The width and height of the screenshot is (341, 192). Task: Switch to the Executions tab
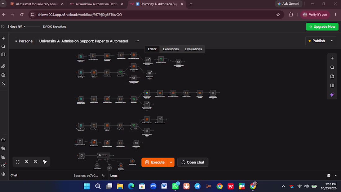(x=171, y=49)
